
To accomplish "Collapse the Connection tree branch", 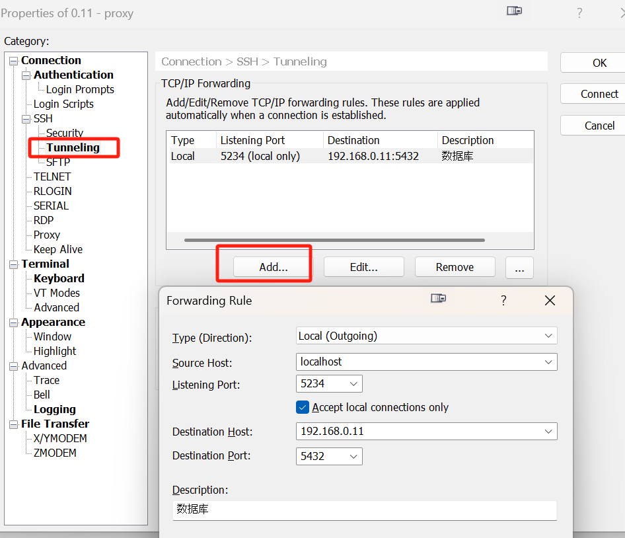I will coord(13,60).
